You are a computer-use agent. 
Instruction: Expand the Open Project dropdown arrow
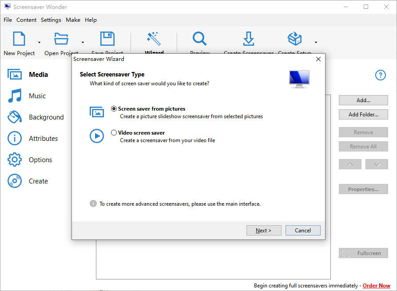coord(83,43)
